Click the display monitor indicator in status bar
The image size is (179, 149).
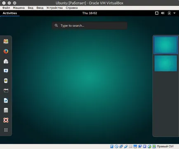[135, 147]
